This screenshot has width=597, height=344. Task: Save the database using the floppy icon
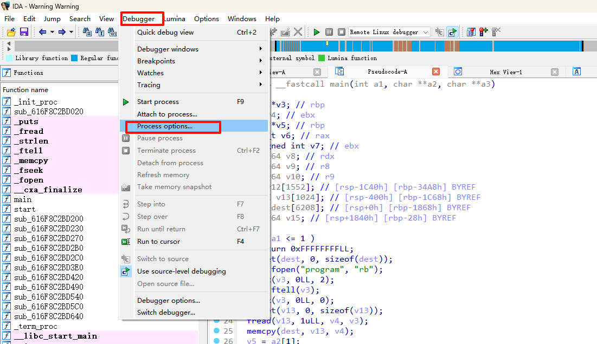click(x=24, y=32)
